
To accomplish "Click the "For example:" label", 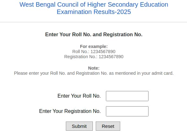I will 94,46.
